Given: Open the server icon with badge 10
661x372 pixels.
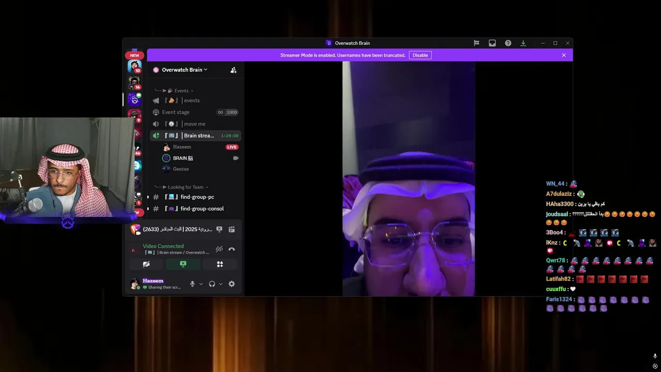Looking at the screenshot, I should pyautogui.click(x=135, y=66).
